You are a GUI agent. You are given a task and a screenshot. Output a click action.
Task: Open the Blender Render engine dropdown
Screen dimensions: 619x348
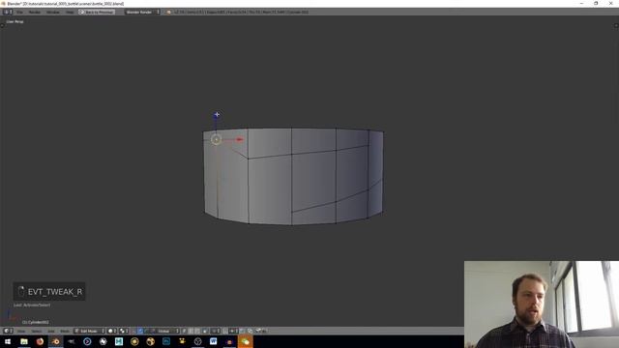pyautogui.click(x=142, y=12)
